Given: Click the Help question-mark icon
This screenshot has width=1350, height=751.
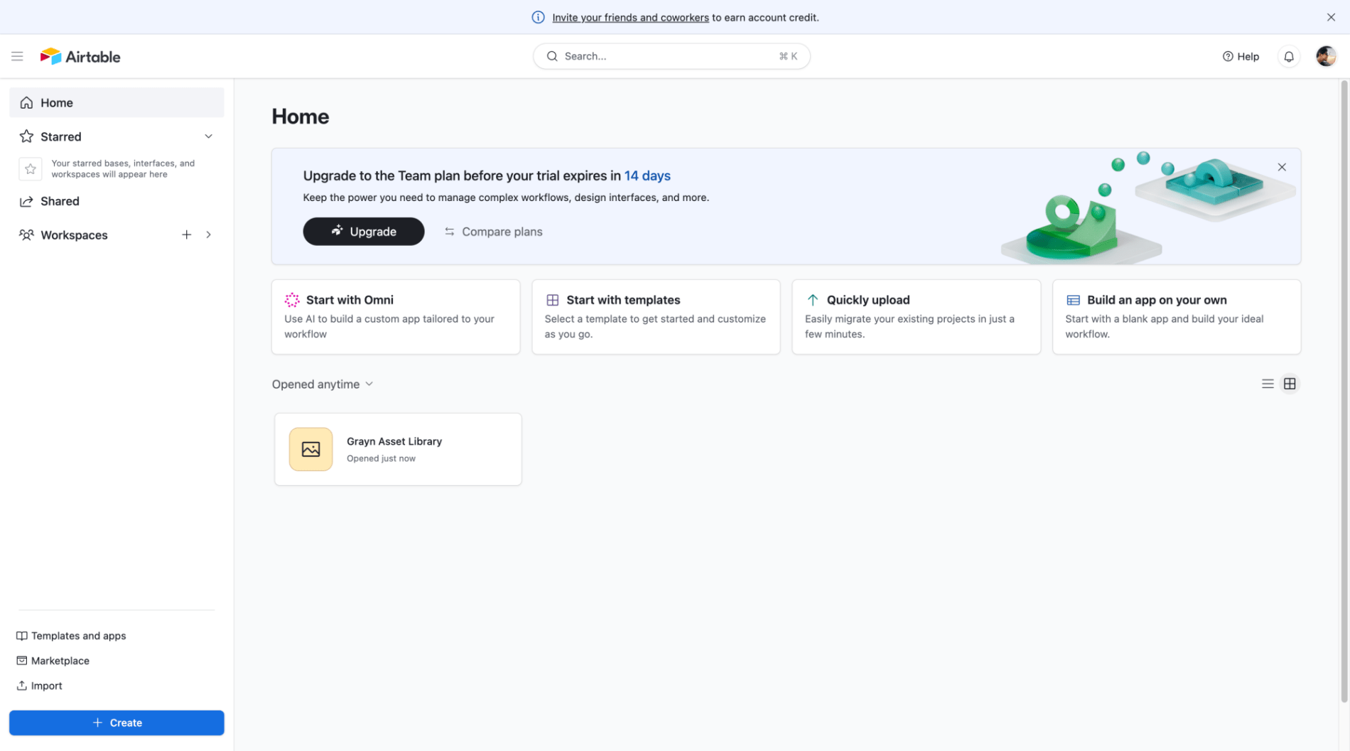Looking at the screenshot, I should (x=1228, y=56).
